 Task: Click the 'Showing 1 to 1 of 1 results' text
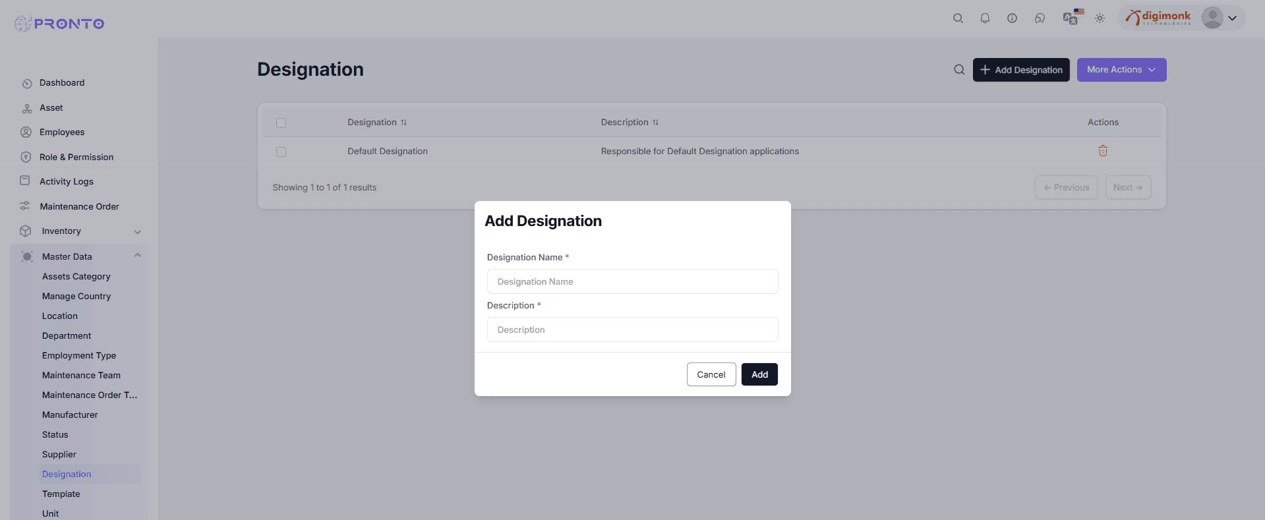coord(324,188)
